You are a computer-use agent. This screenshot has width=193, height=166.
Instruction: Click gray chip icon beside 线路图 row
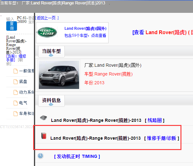coord(43,118)
